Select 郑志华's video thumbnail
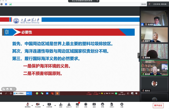169x109 pixels. [154, 35]
